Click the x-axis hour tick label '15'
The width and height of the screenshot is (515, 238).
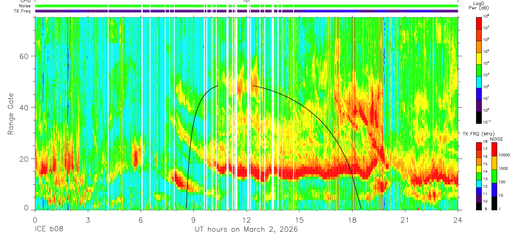pos(299,220)
